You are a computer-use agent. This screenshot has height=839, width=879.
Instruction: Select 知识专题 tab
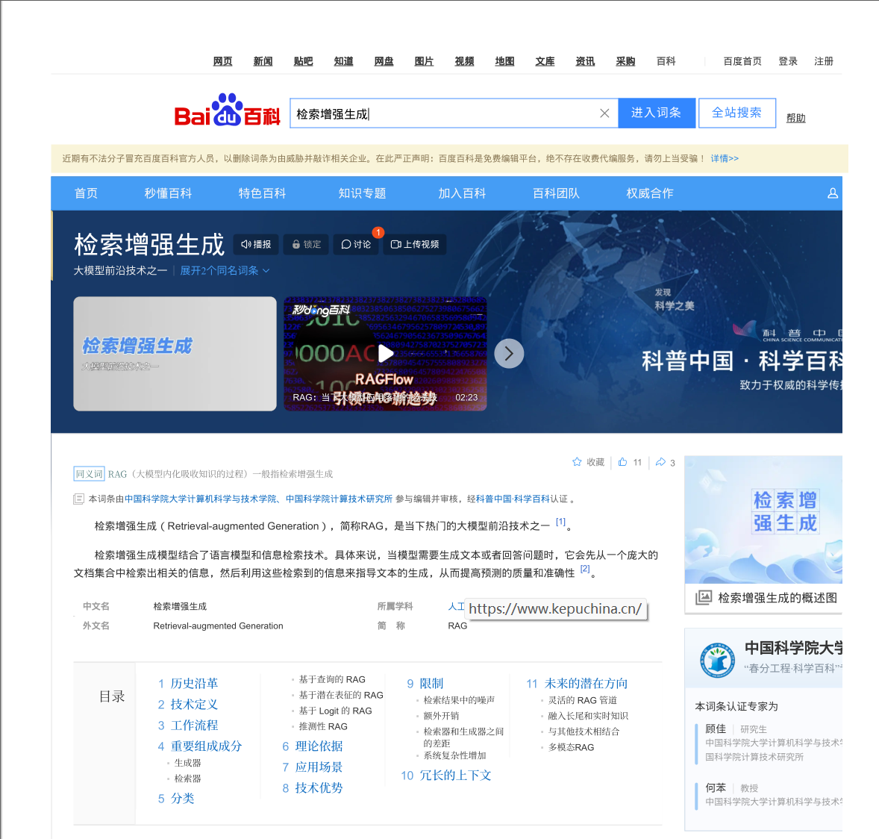point(362,193)
